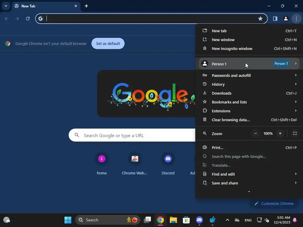The height and width of the screenshot is (227, 303).
Task: Select Print from menu
Action: [249, 148]
